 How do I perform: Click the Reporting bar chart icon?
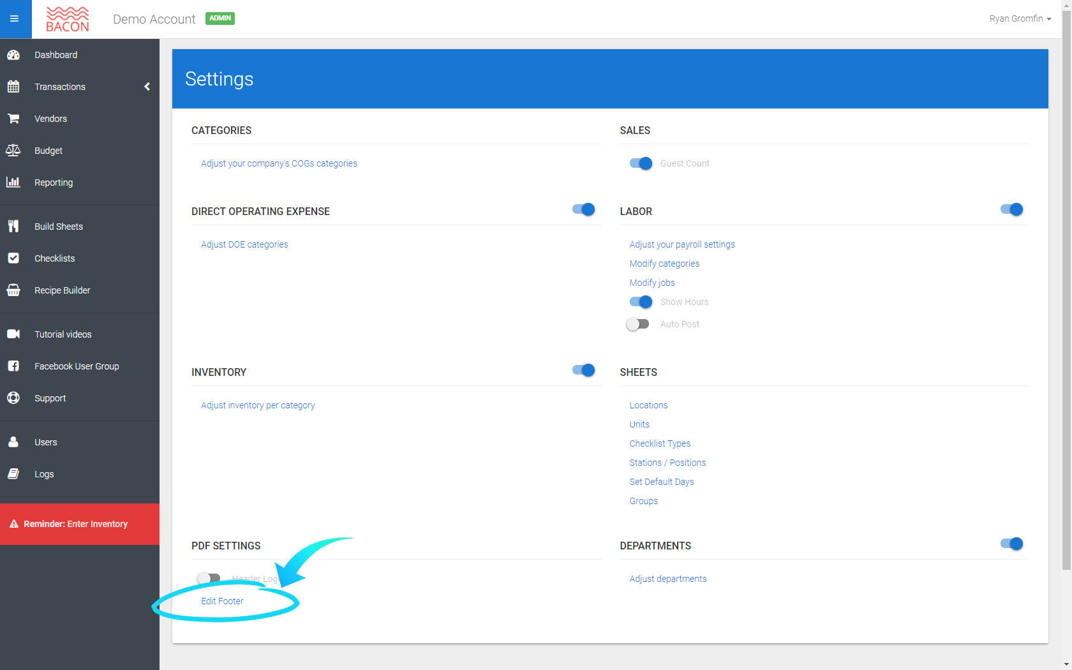[x=13, y=182]
